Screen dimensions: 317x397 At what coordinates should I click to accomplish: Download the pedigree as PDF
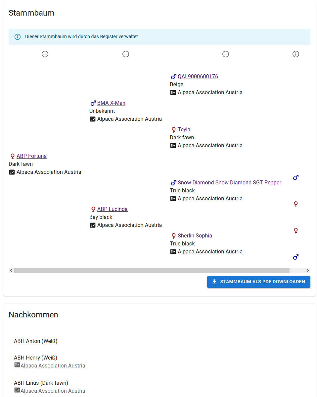(259, 282)
